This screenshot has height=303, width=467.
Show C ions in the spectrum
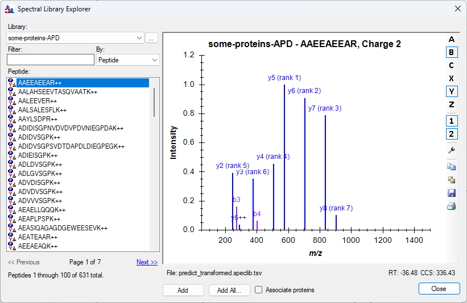(452, 65)
